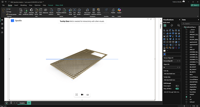Collapse the Visualizations pane

pyautogui.click(x=180, y=20)
